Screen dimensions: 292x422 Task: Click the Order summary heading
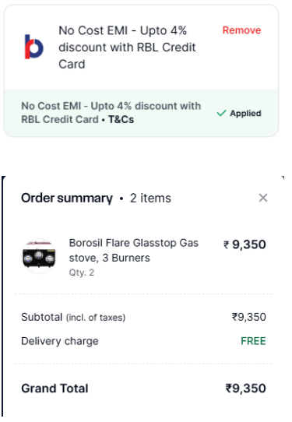[67, 199]
